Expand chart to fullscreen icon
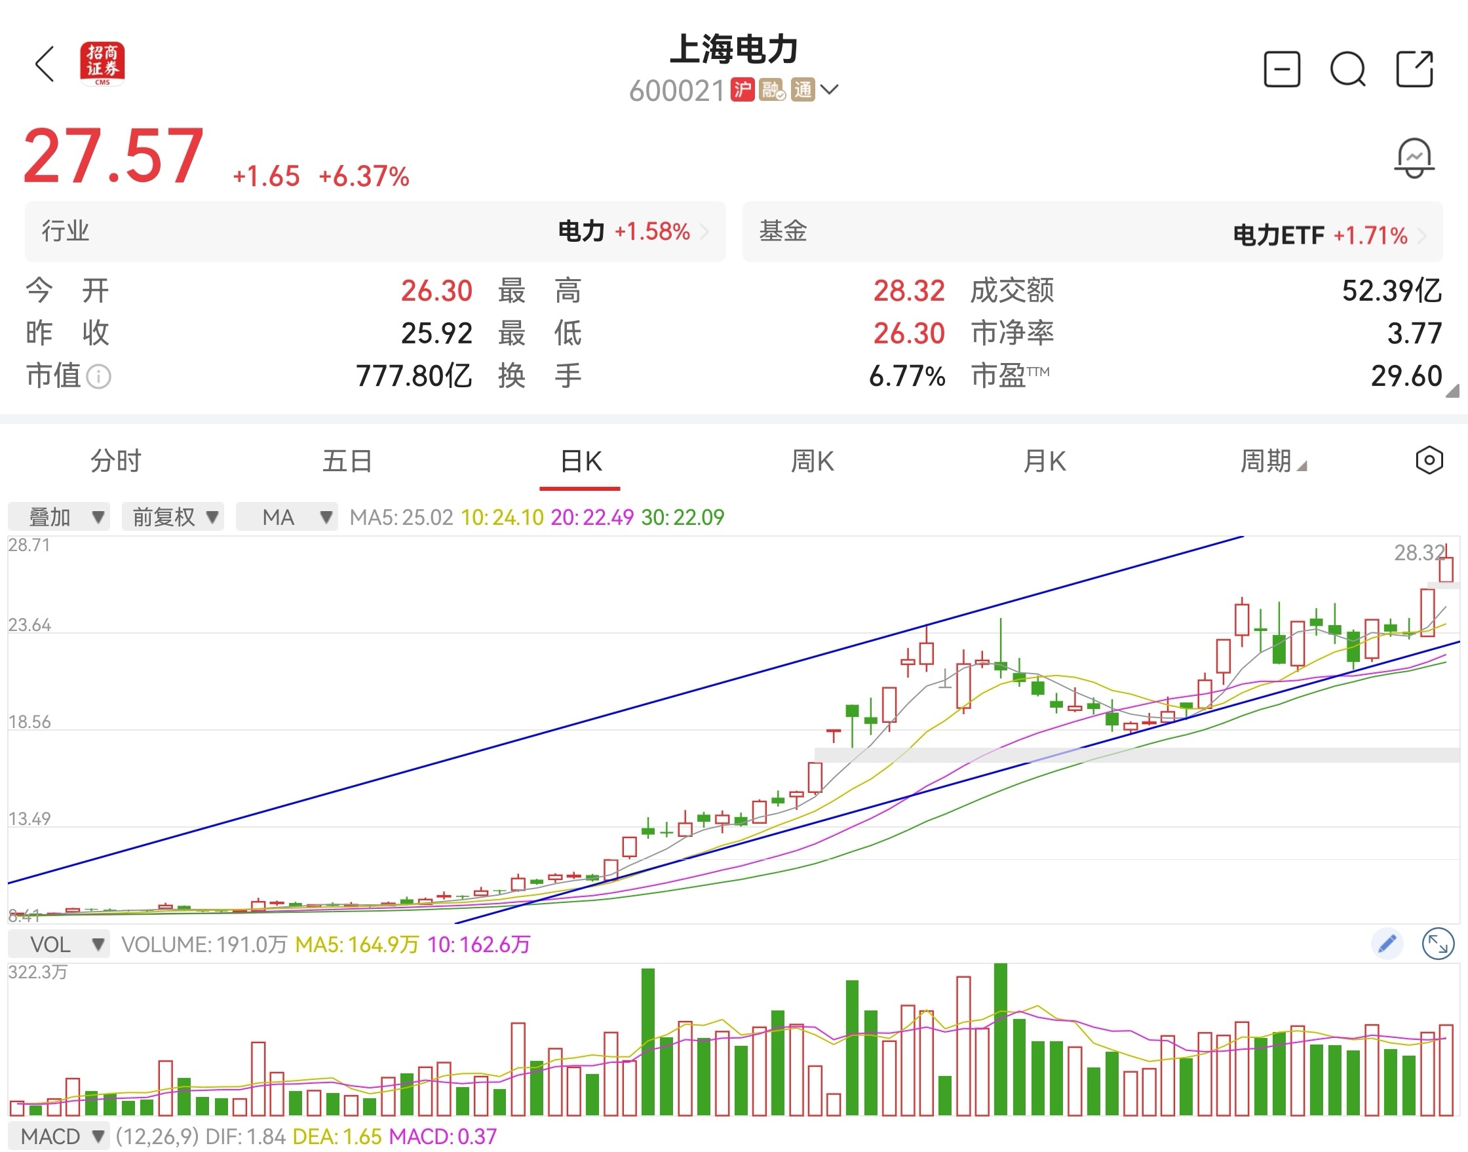 (x=1438, y=944)
